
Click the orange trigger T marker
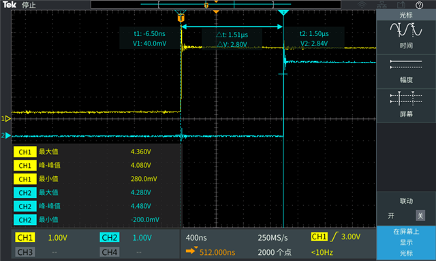pos(181,18)
